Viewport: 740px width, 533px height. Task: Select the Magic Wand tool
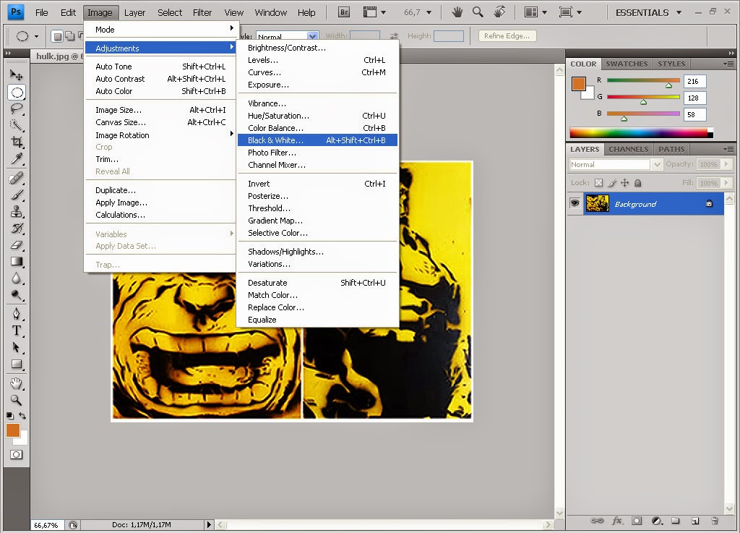[17, 125]
